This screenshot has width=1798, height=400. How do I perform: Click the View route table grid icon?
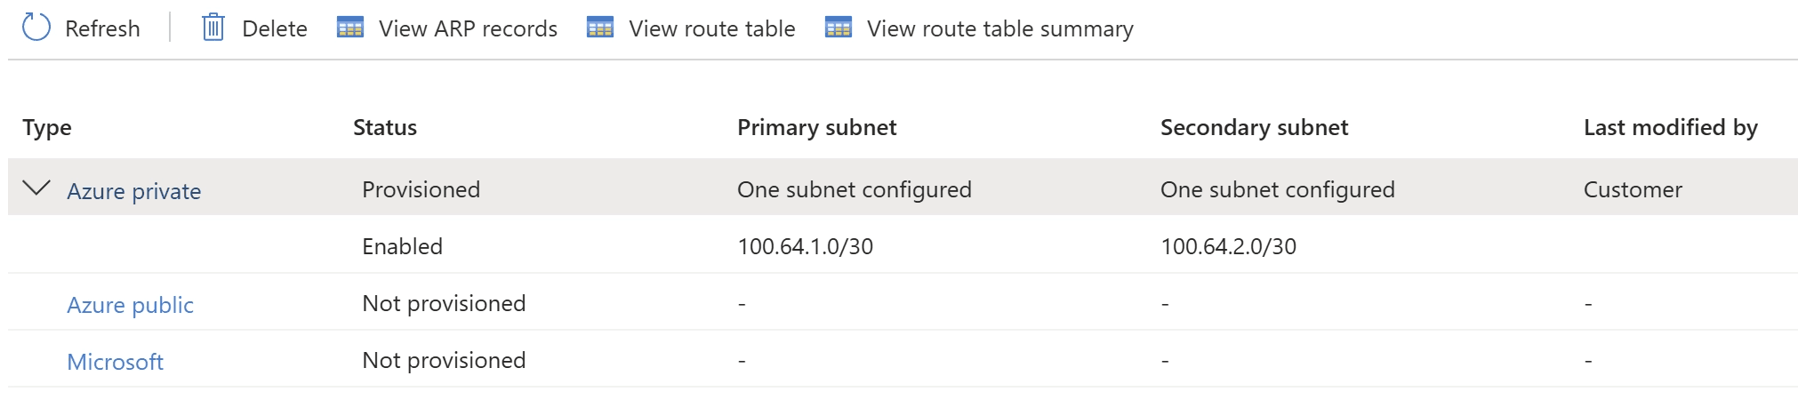(x=600, y=28)
